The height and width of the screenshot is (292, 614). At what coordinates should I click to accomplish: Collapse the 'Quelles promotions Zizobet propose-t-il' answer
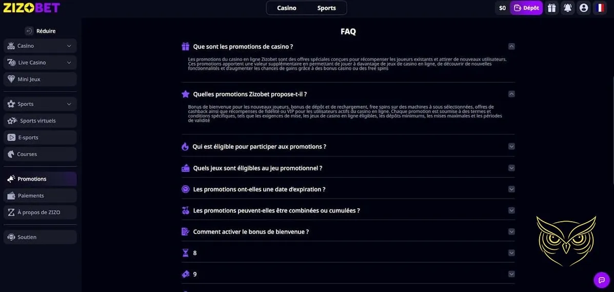coord(511,94)
